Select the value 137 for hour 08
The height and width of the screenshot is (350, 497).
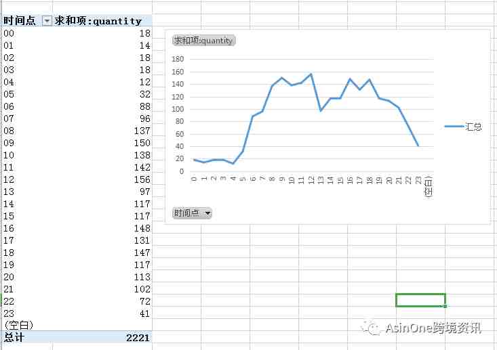pyautogui.click(x=142, y=131)
